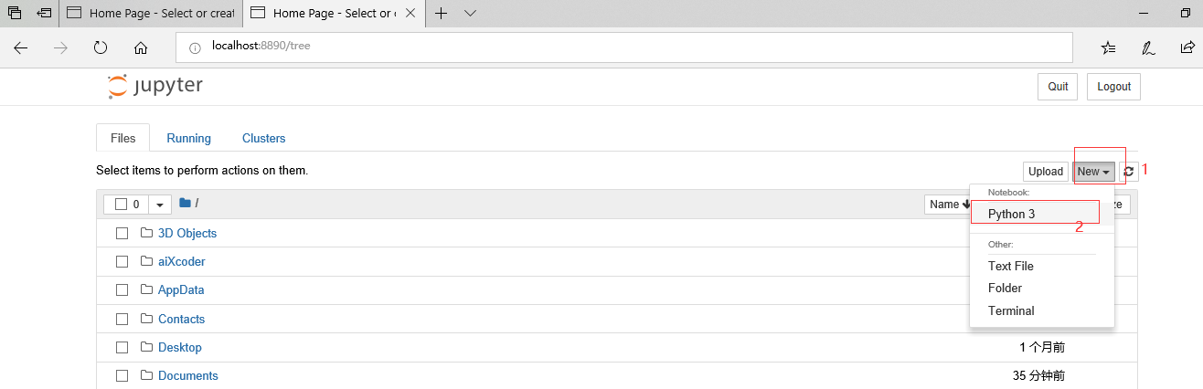Go back with browser back arrow
The image size is (1203, 389).
click(x=21, y=47)
